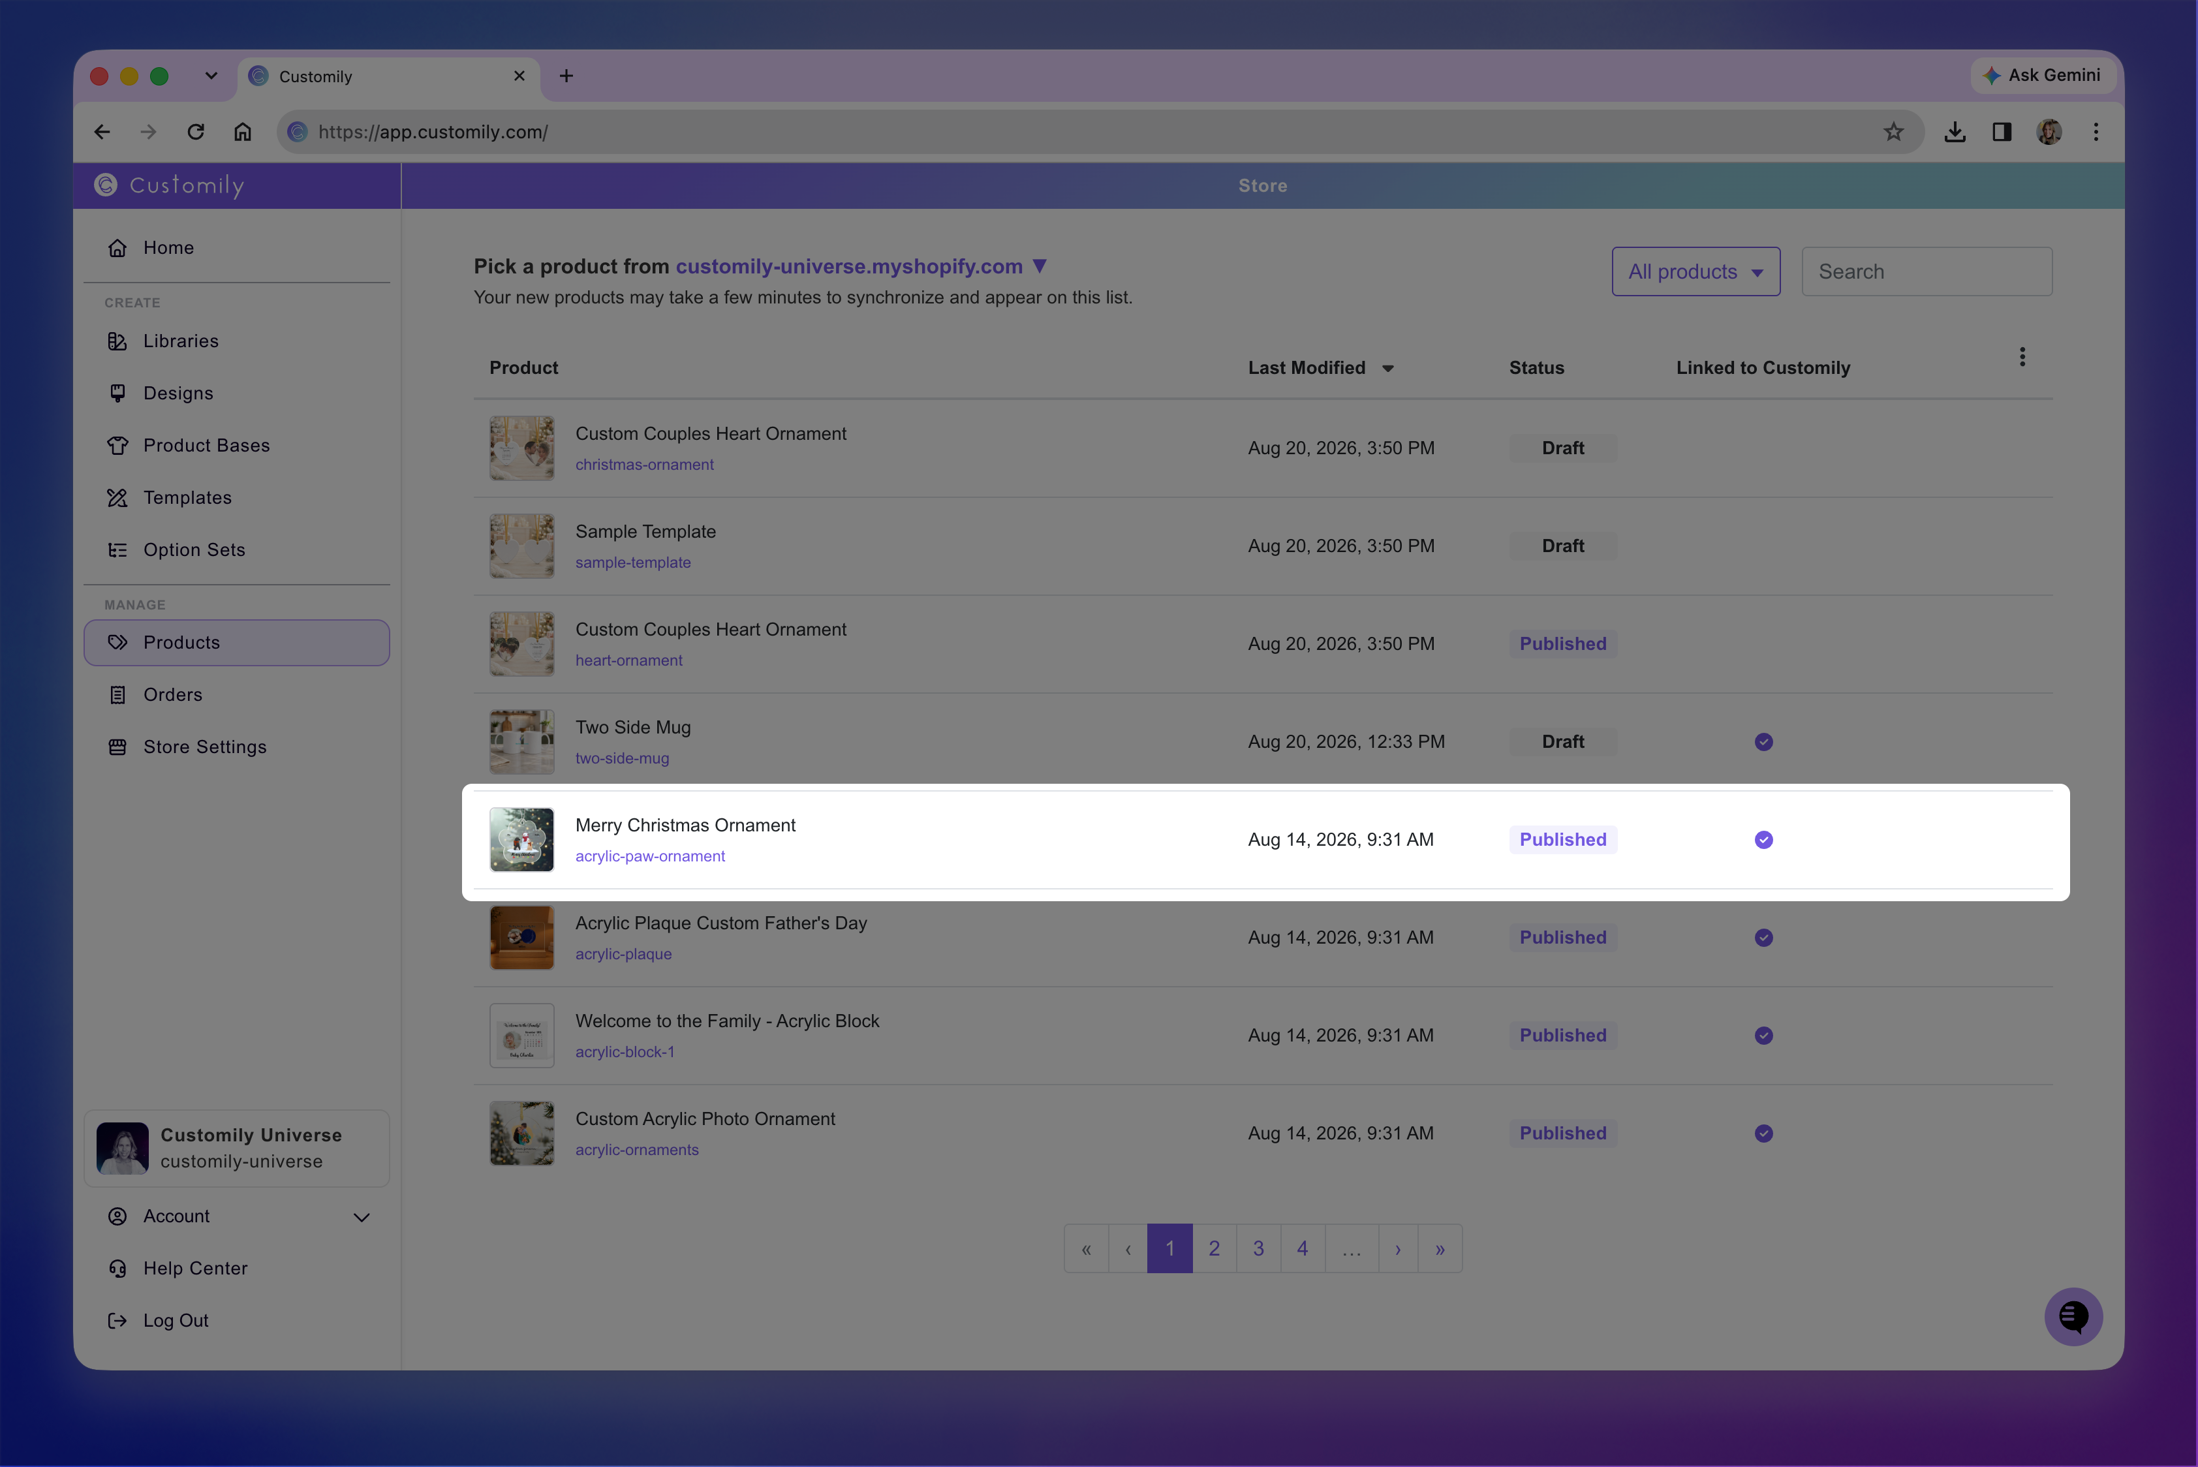
Task: Click the product Search field
Action: point(1927,272)
